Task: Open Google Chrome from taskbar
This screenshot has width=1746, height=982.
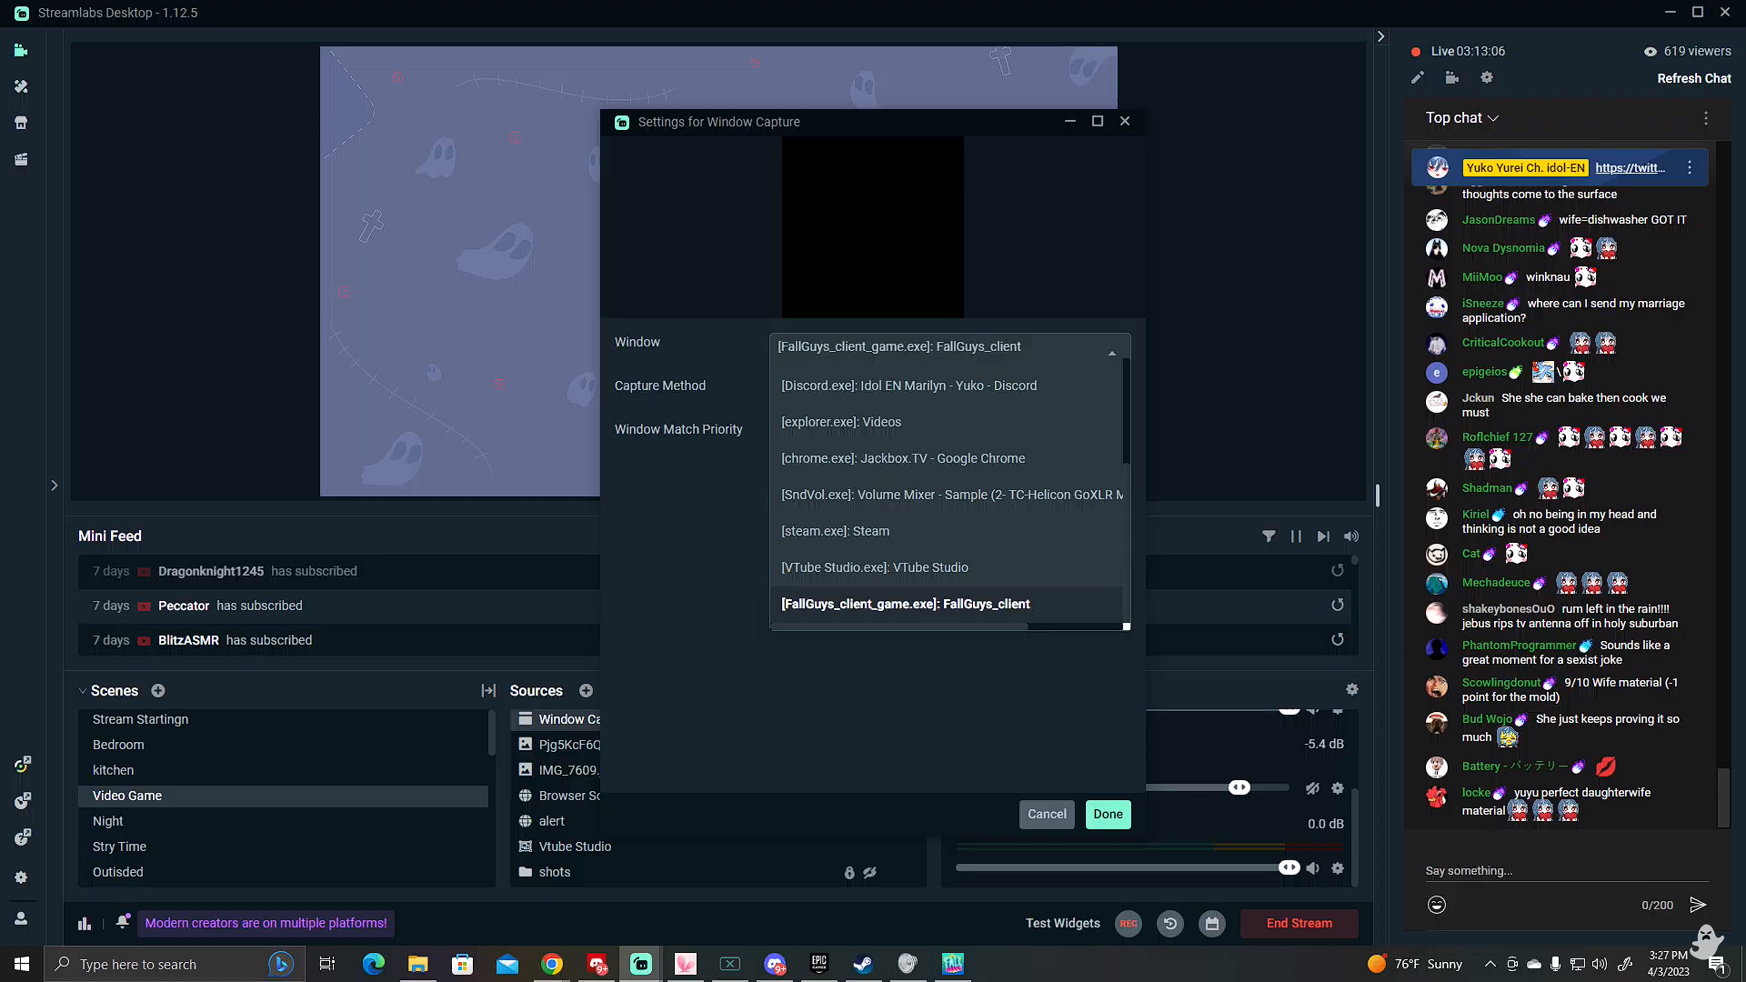Action: (x=552, y=964)
